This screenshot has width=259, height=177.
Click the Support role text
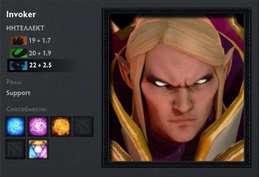(x=18, y=93)
